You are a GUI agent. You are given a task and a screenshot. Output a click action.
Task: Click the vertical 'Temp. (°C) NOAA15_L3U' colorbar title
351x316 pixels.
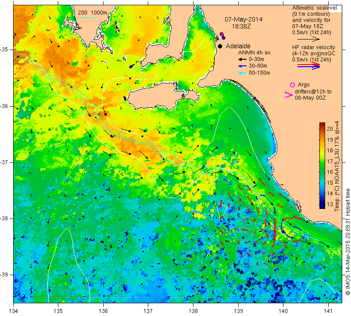pyautogui.click(x=337, y=166)
